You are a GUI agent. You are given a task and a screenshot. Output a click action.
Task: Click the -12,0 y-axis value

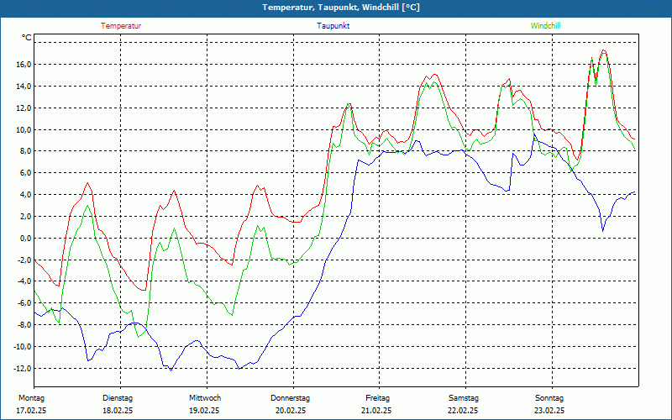[x=22, y=369]
